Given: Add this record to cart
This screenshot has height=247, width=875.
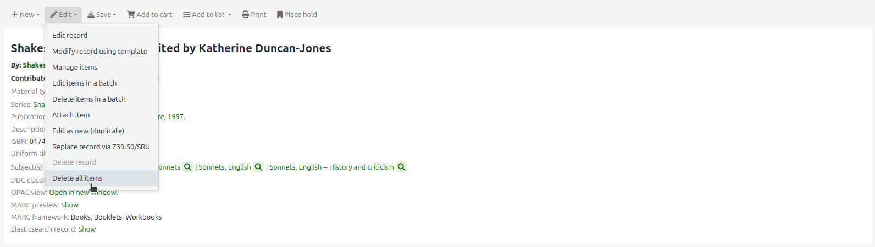Looking at the screenshot, I should point(149,15).
